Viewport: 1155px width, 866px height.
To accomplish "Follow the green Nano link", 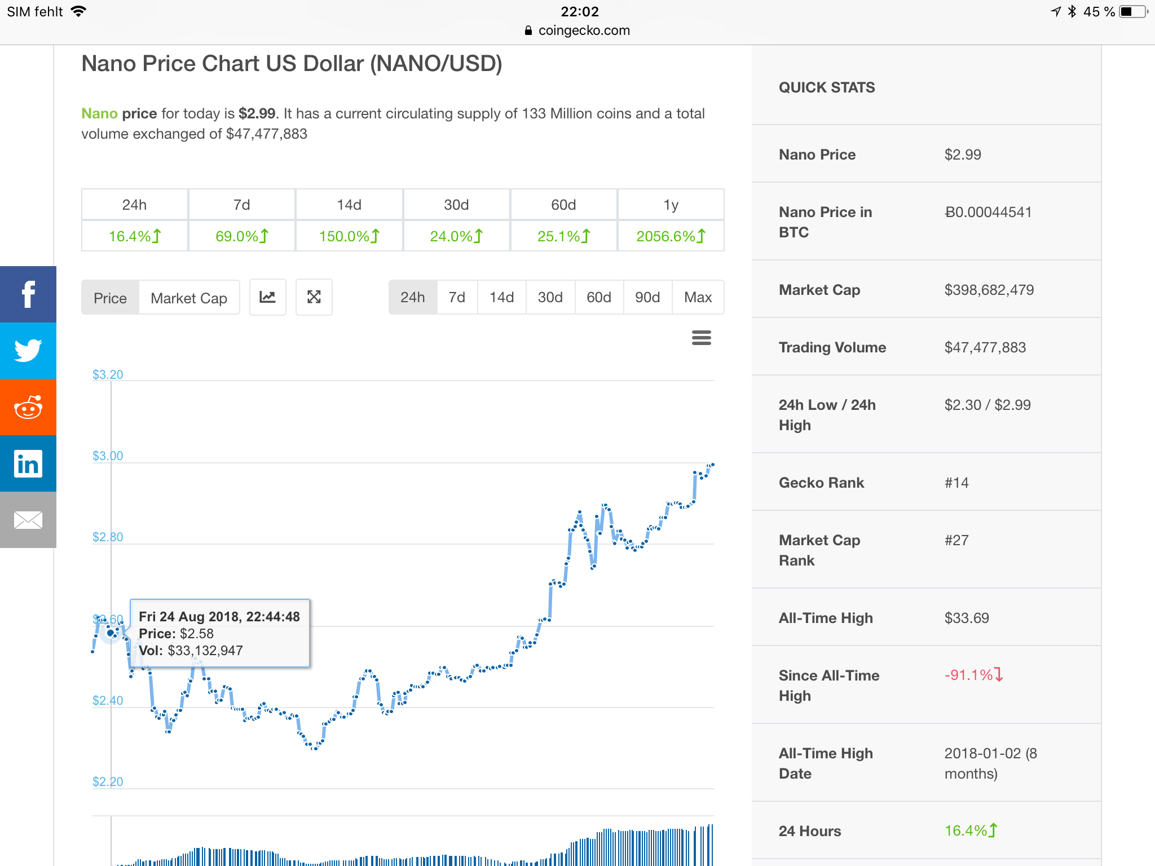I will point(99,113).
